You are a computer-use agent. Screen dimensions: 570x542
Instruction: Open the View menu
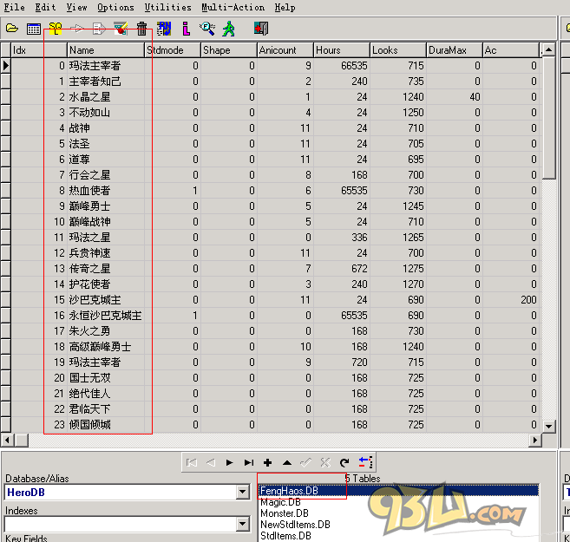click(x=76, y=7)
